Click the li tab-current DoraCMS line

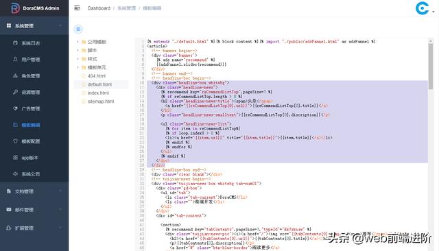206,198
